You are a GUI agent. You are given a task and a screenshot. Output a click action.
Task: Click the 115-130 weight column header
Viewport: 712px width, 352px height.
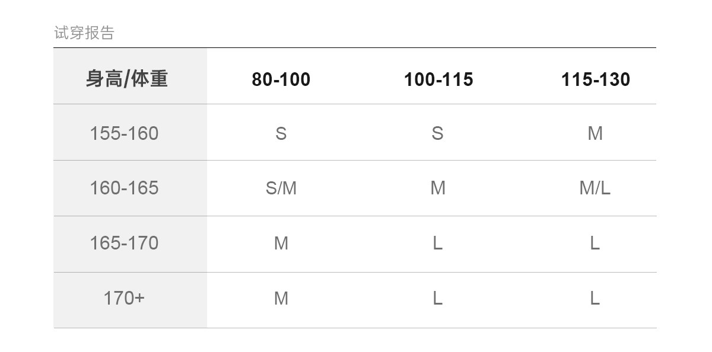(x=595, y=79)
